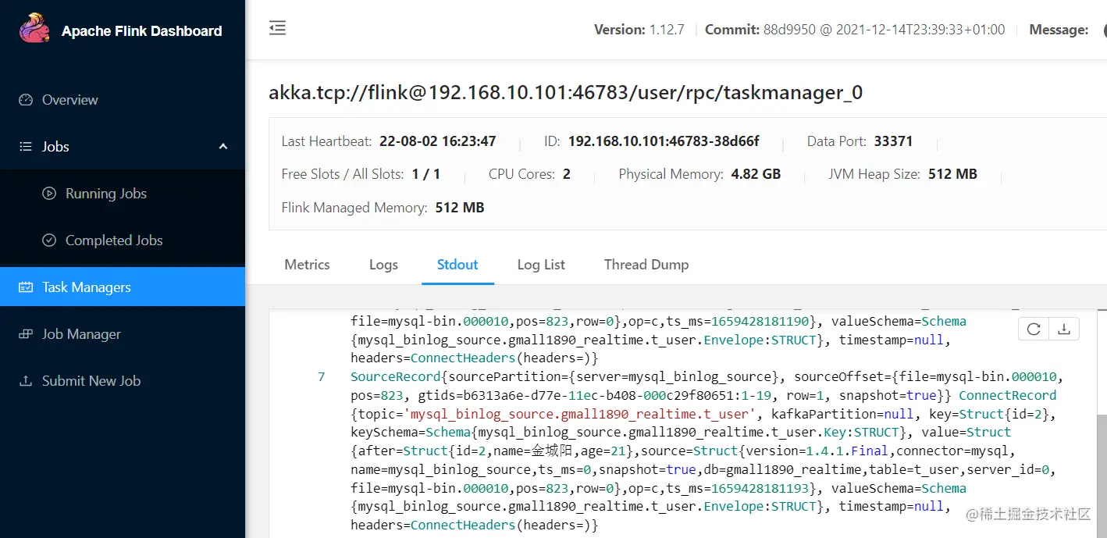This screenshot has height=538, width=1107.
Task: Click line number 7 in the log
Action: click(x=321, y=377)
